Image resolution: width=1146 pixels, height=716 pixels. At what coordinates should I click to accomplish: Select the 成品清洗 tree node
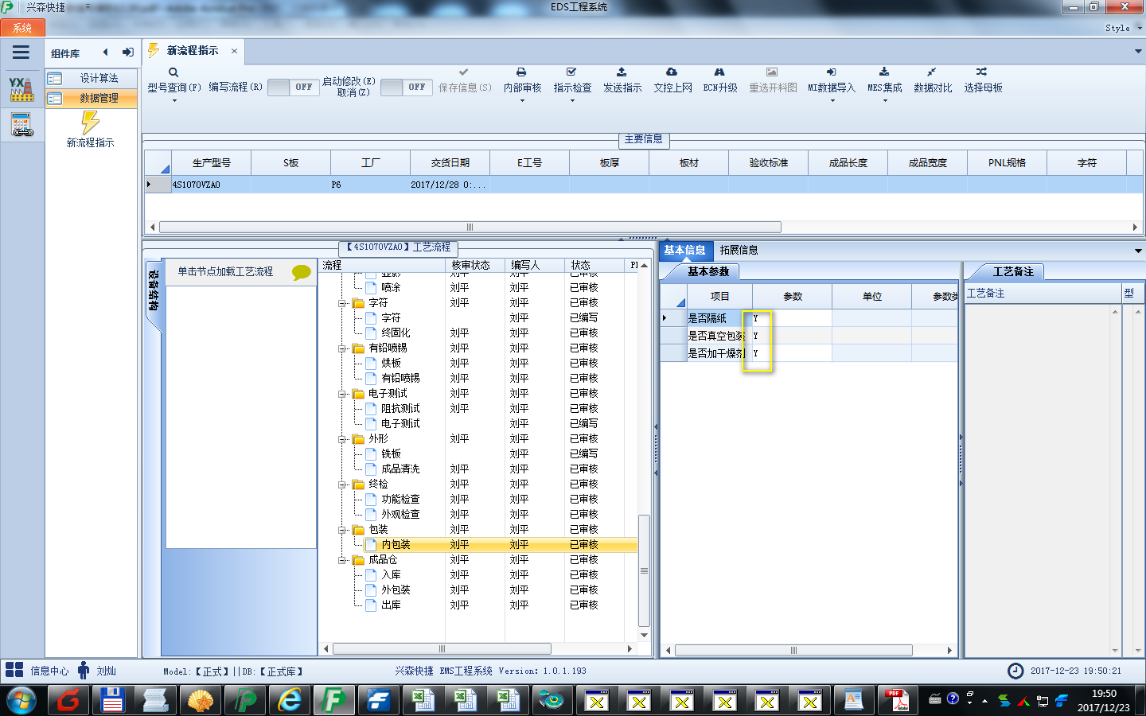(x=400, y=469)
